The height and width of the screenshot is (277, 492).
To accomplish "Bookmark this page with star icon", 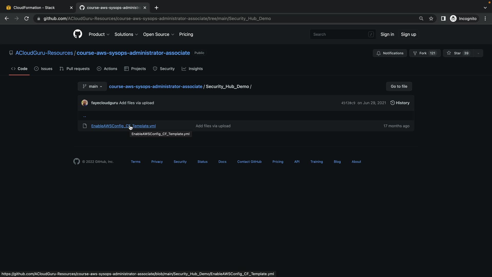I will click(x=431, y=18).
